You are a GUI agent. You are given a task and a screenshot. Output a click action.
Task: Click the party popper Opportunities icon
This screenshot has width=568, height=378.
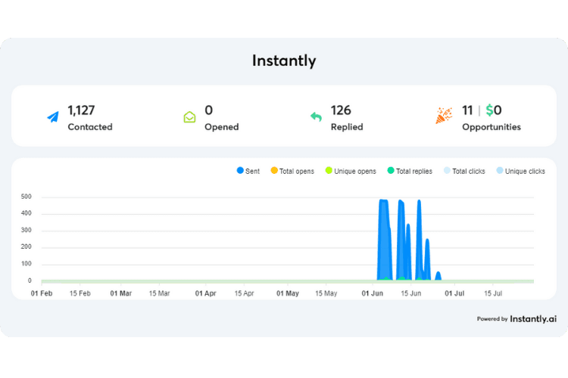(x=444, y=116)
